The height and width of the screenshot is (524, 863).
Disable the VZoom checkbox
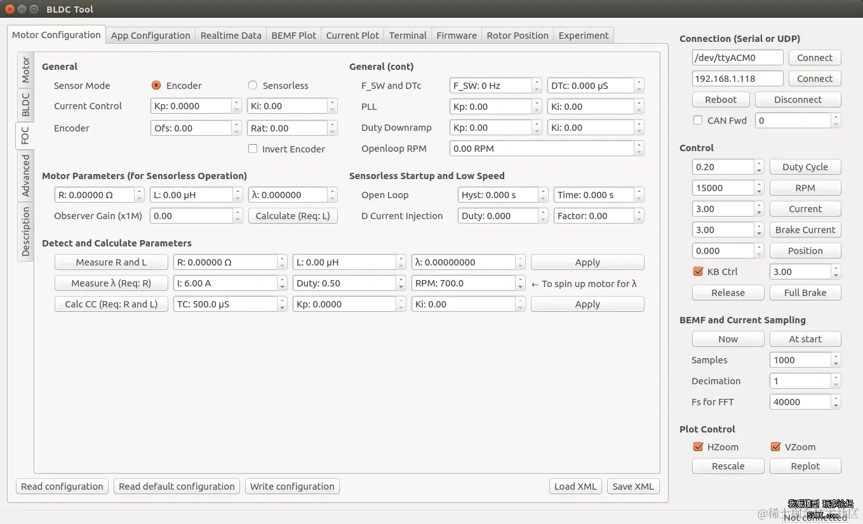click(x=775, y=447)
